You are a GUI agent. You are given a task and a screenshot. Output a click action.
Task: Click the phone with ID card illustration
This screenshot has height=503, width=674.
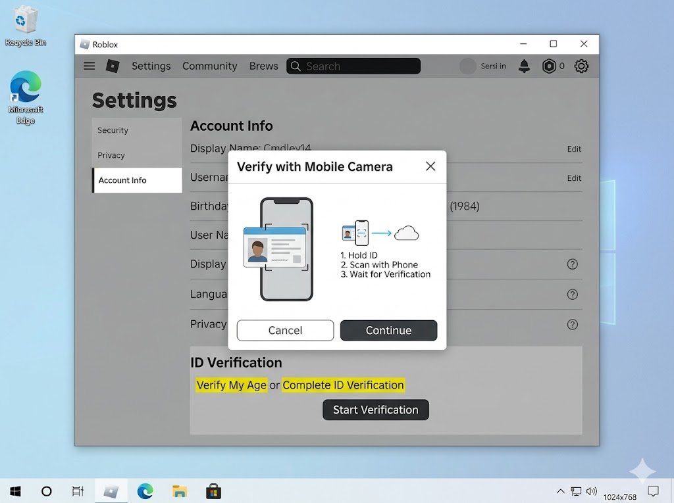[278, 249]
